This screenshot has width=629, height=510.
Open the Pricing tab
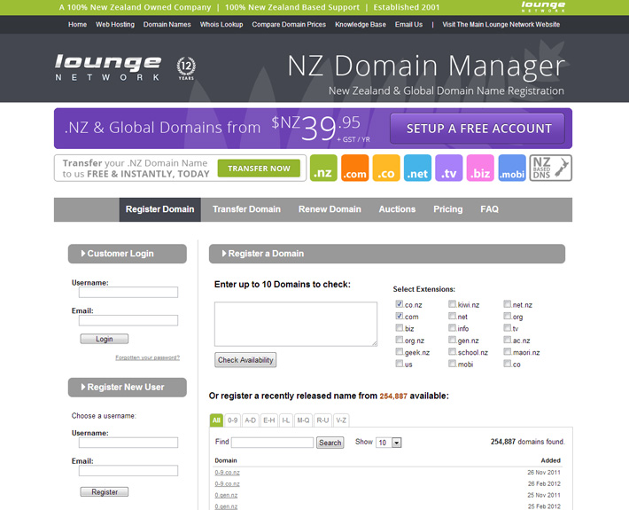point(448,209)
